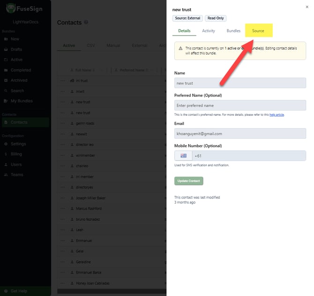Click the Read Only badge
The image size is (314, 296).
[x=216, y=18]
